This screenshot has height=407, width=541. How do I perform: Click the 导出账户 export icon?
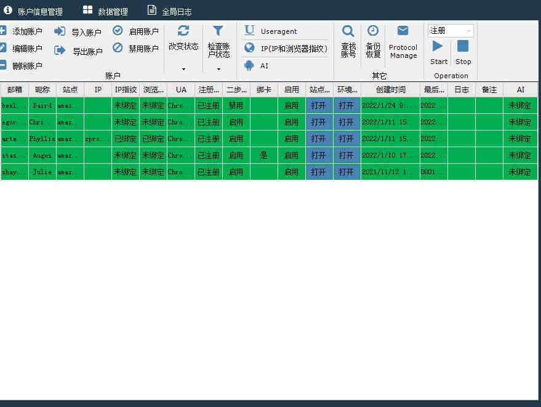pos(60,50)
